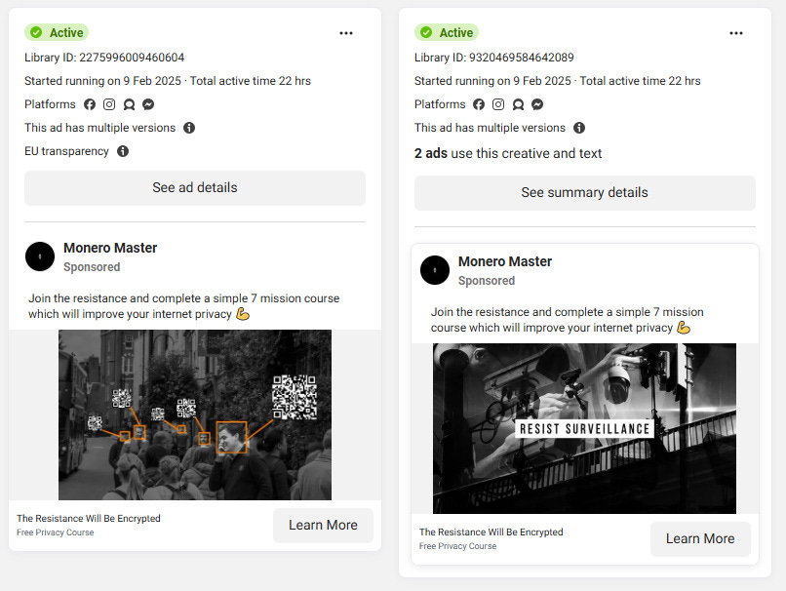
Task: Open Monero Master page name in right ad
Action: point(505,261)
